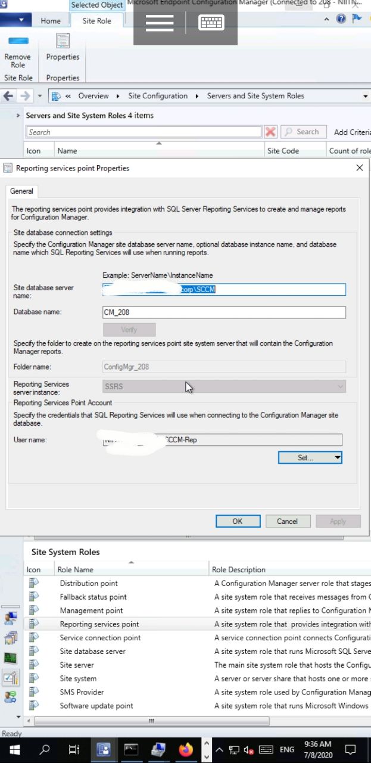Viewport: 371px width, 763px height.
Task: Show hidden system tray icons chevron
Action: tap(220, 749)
